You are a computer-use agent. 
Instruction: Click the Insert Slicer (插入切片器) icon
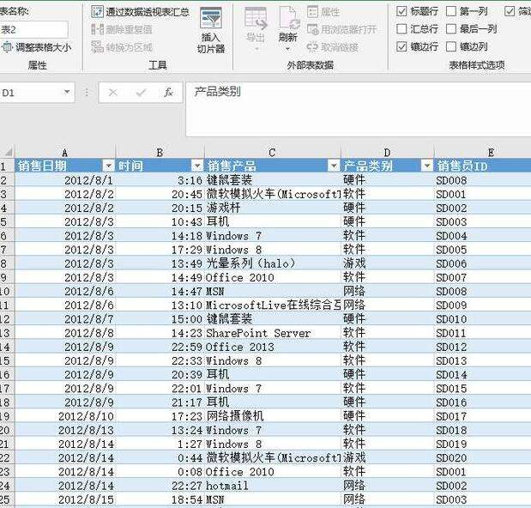(x=211, y=18)
